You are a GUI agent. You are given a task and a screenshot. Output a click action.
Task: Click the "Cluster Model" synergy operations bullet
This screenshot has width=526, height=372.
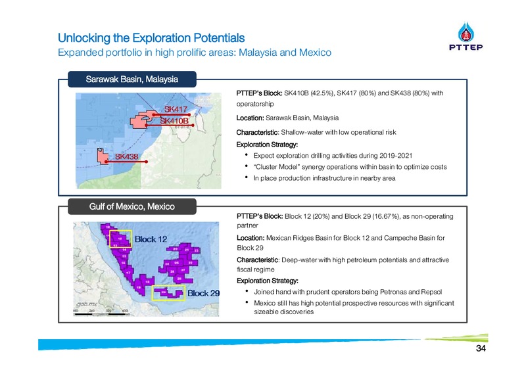click(x=350, y=167)
